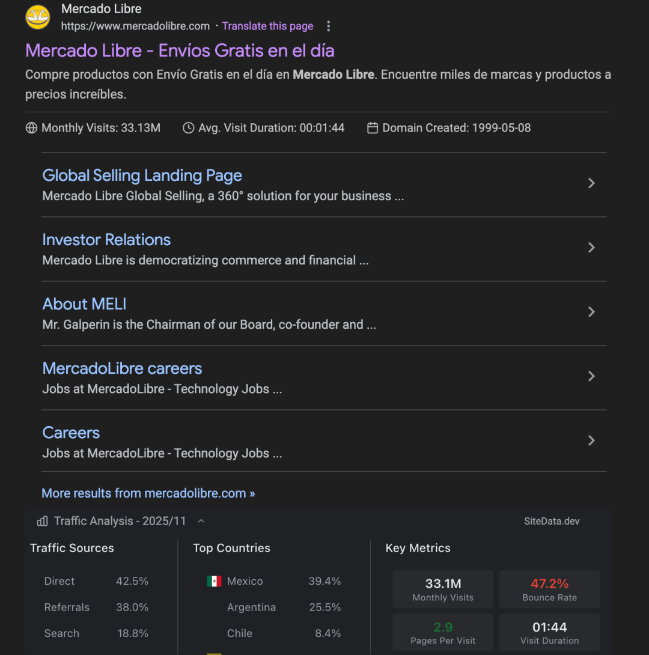Open the MercadoLibre careers sitelink
The image size is (649, 655).
pyautogui.click(x=123, y=368)
